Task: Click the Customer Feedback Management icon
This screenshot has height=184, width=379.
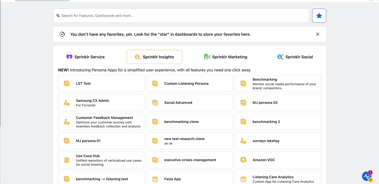Action: (x=67, y=122)
